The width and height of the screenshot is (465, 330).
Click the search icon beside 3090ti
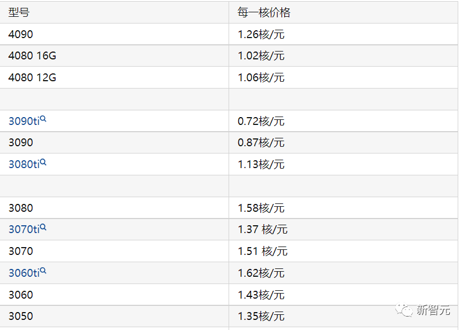point(43,119)
